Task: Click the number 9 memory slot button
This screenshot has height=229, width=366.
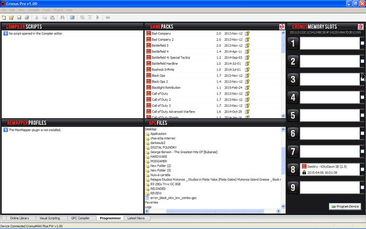Action: click(293, 188)
